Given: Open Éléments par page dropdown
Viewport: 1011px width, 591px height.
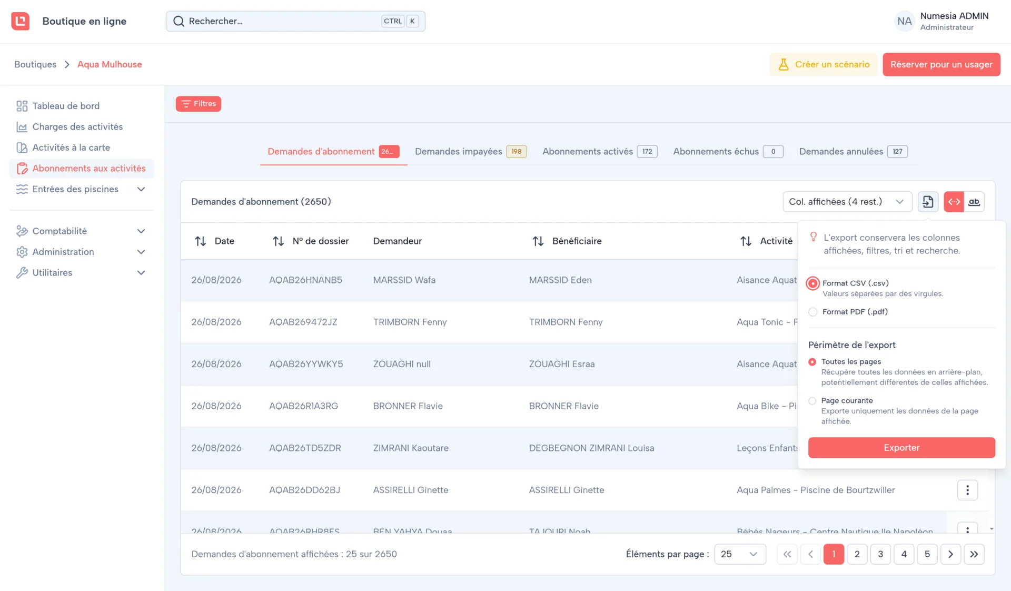Looking at the screenshot, I should pyautogui.click(x=740, y=554).
